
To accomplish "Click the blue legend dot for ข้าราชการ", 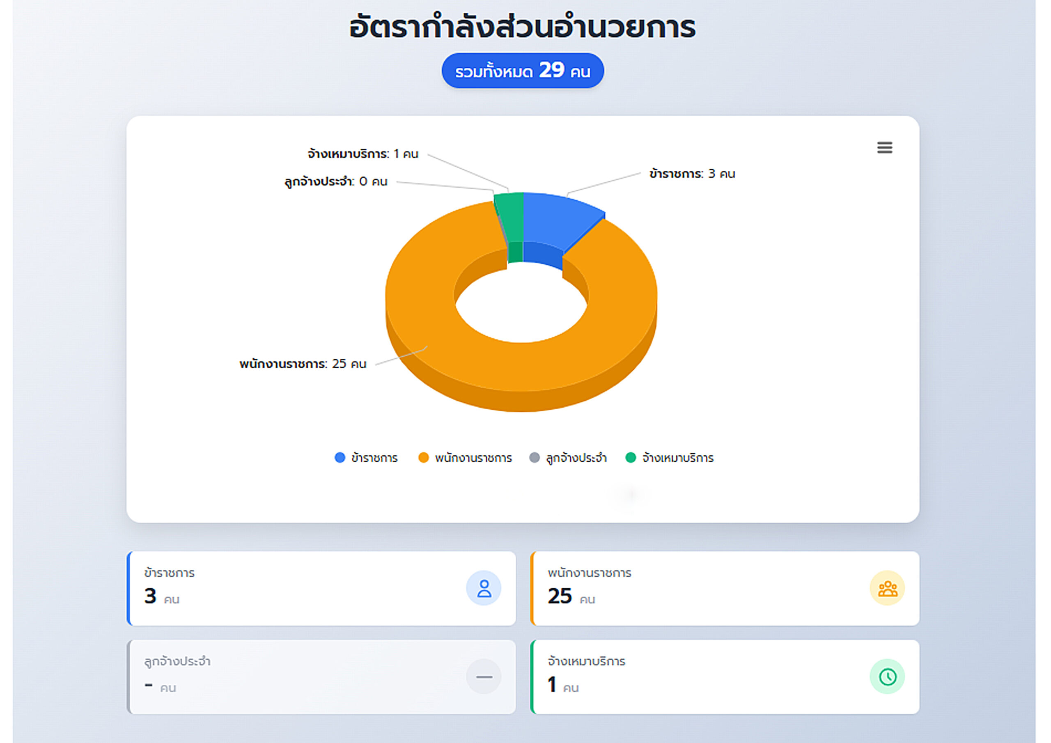I will point(340,458).
